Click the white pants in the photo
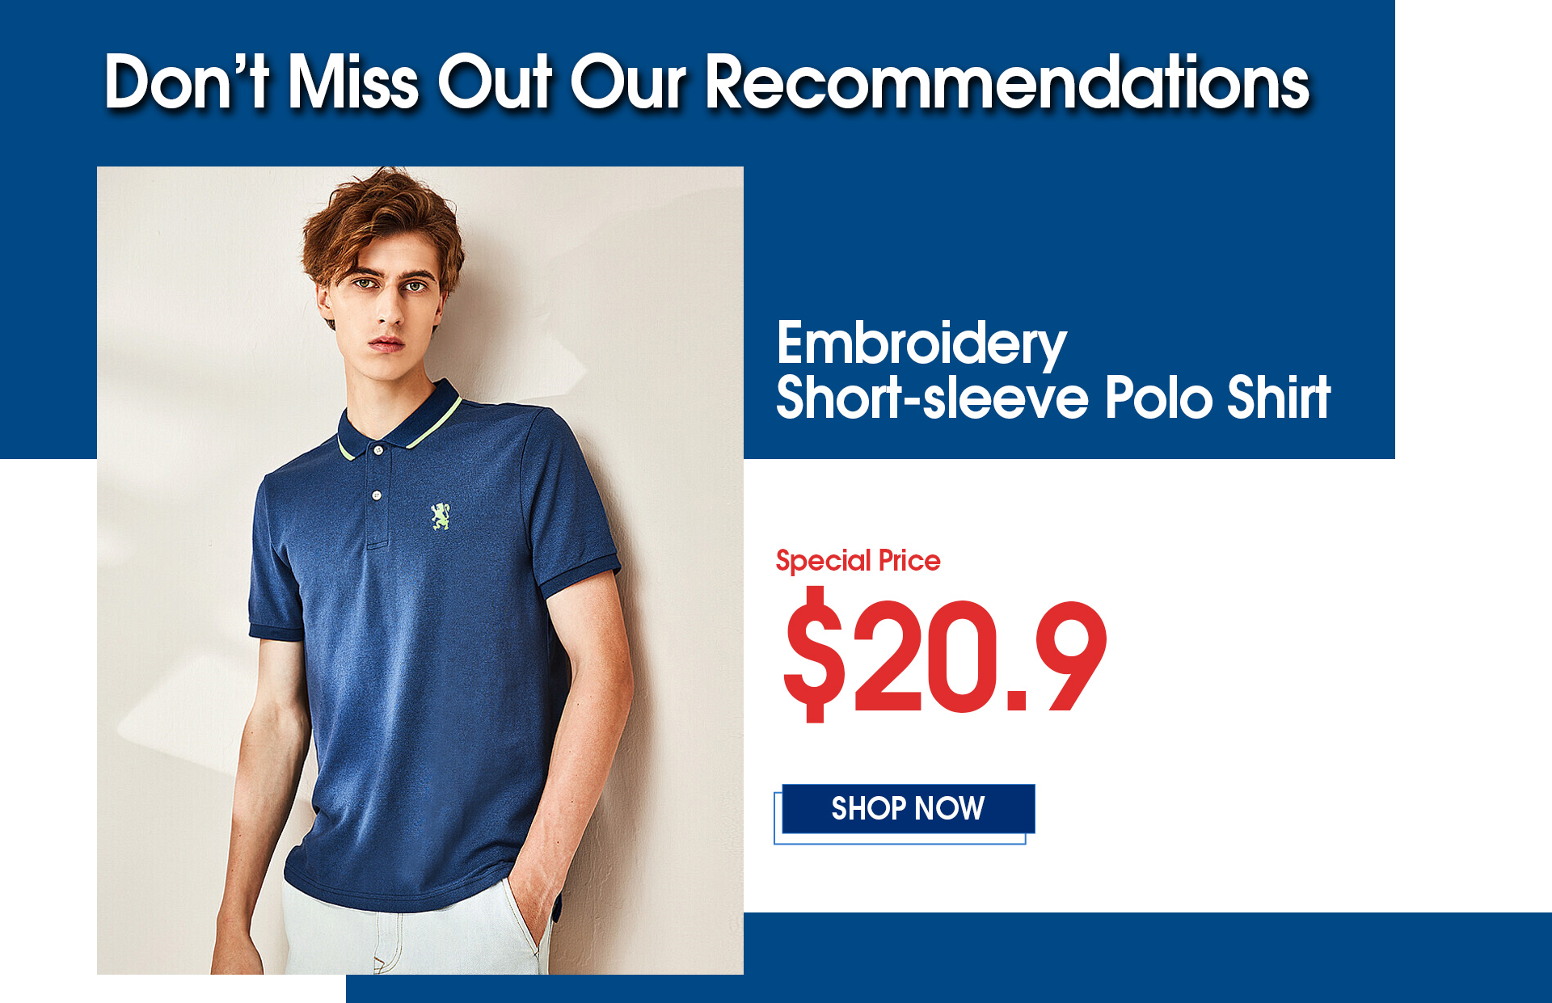 [x=412, y=938]
